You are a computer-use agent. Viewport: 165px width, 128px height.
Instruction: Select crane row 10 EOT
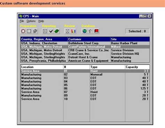[85, 99]
